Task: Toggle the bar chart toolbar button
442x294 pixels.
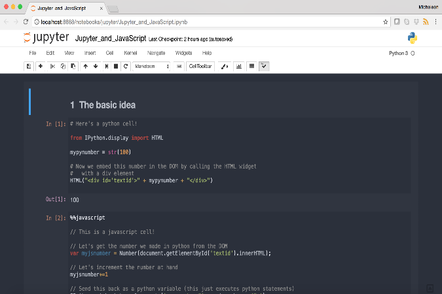Action: 239,66
